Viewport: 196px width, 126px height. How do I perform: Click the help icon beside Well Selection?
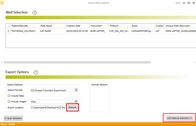(35, 13)
